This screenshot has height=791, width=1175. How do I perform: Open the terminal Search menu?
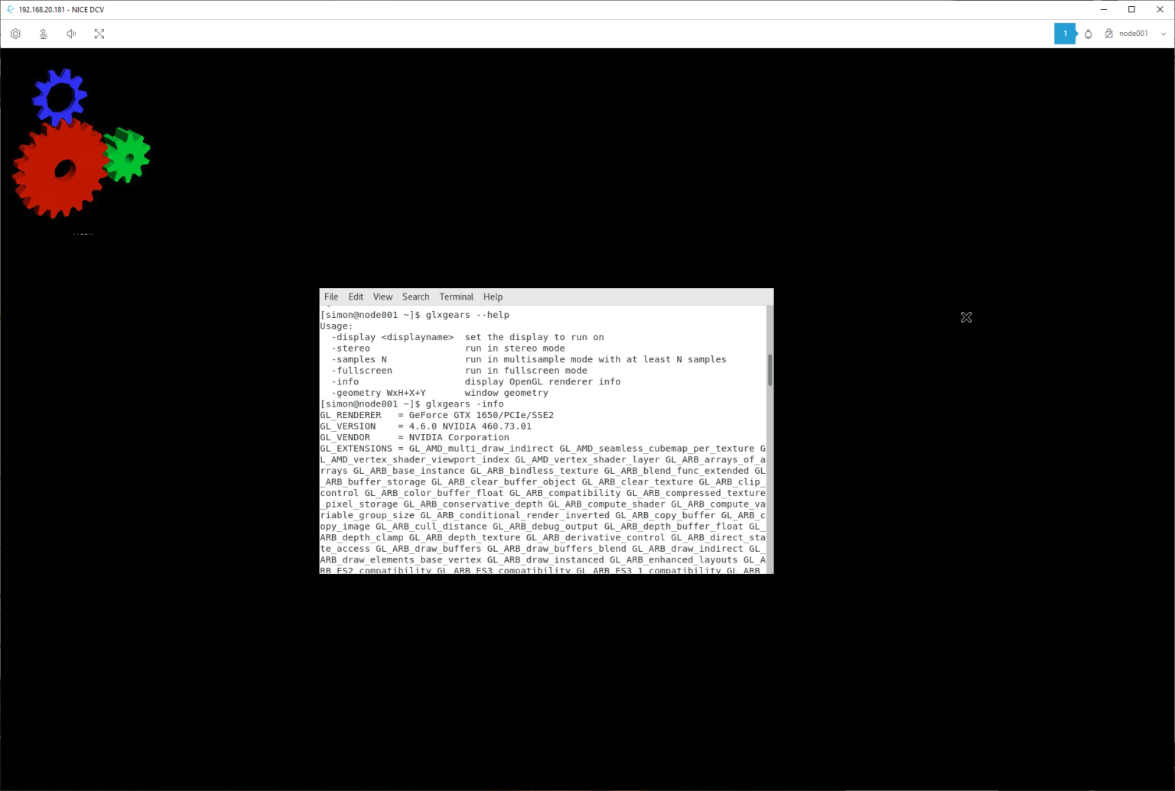coord(416,297)
